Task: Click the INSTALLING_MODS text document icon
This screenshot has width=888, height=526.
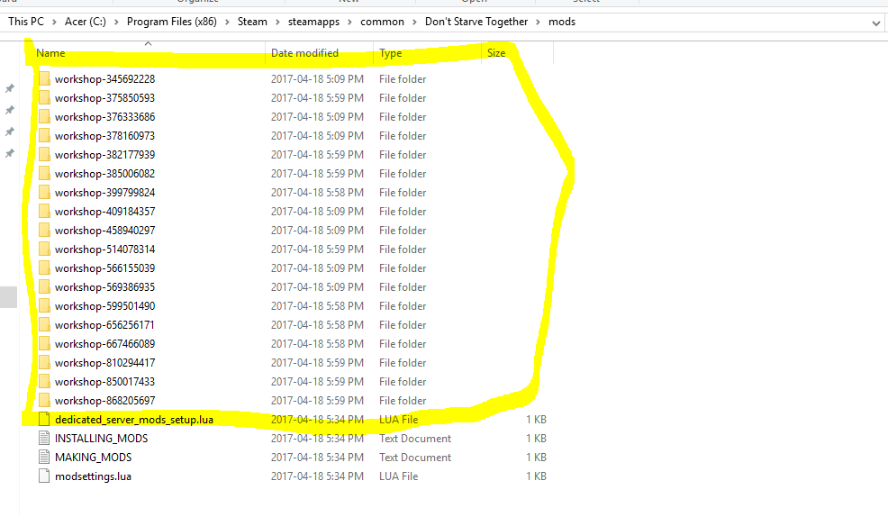Action: [x=45, y=439]
